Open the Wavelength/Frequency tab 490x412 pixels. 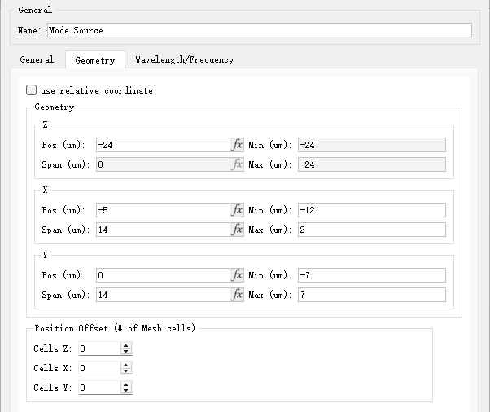(x=185, y=59)
